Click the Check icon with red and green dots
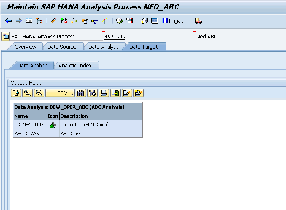 click(x=64, y=21)
